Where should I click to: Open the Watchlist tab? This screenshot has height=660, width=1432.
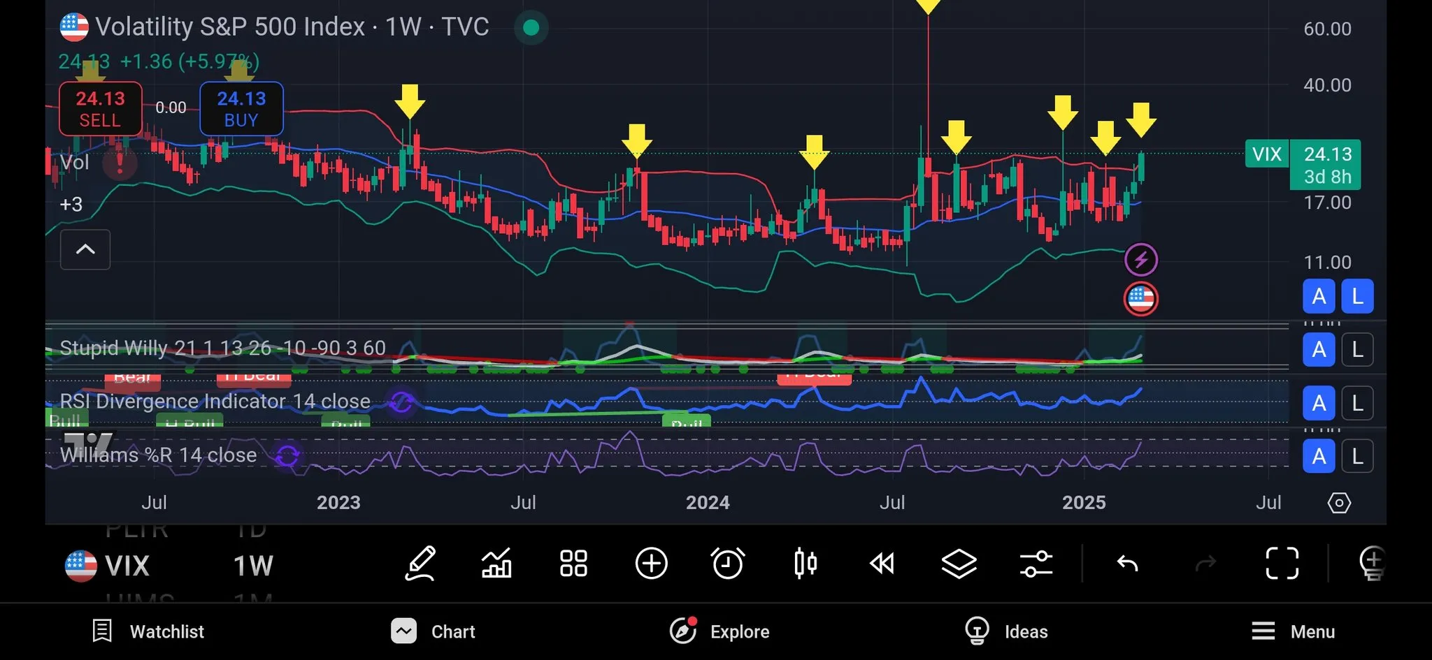click(x=148, y=631)
